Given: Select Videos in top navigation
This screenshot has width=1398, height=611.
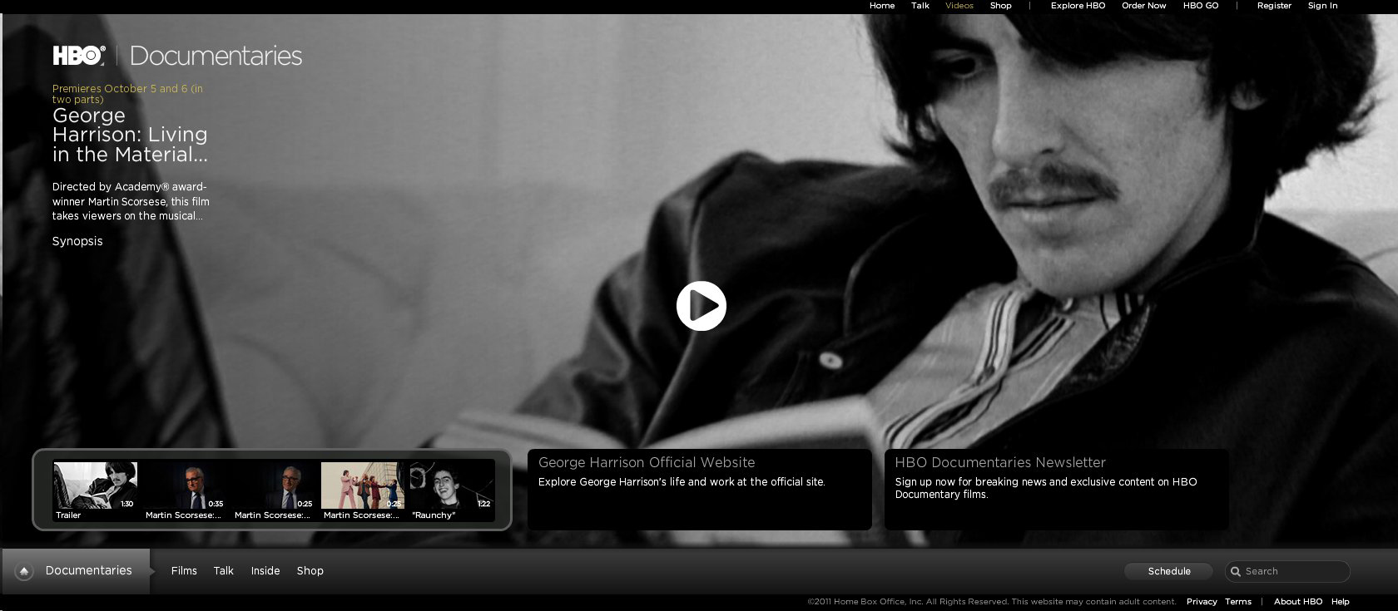Looking at the screenshot, I should tap(959, 6).
